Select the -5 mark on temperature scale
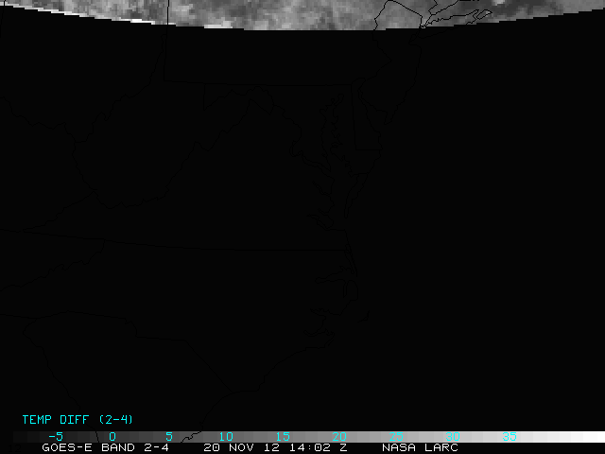 [55, 437]
